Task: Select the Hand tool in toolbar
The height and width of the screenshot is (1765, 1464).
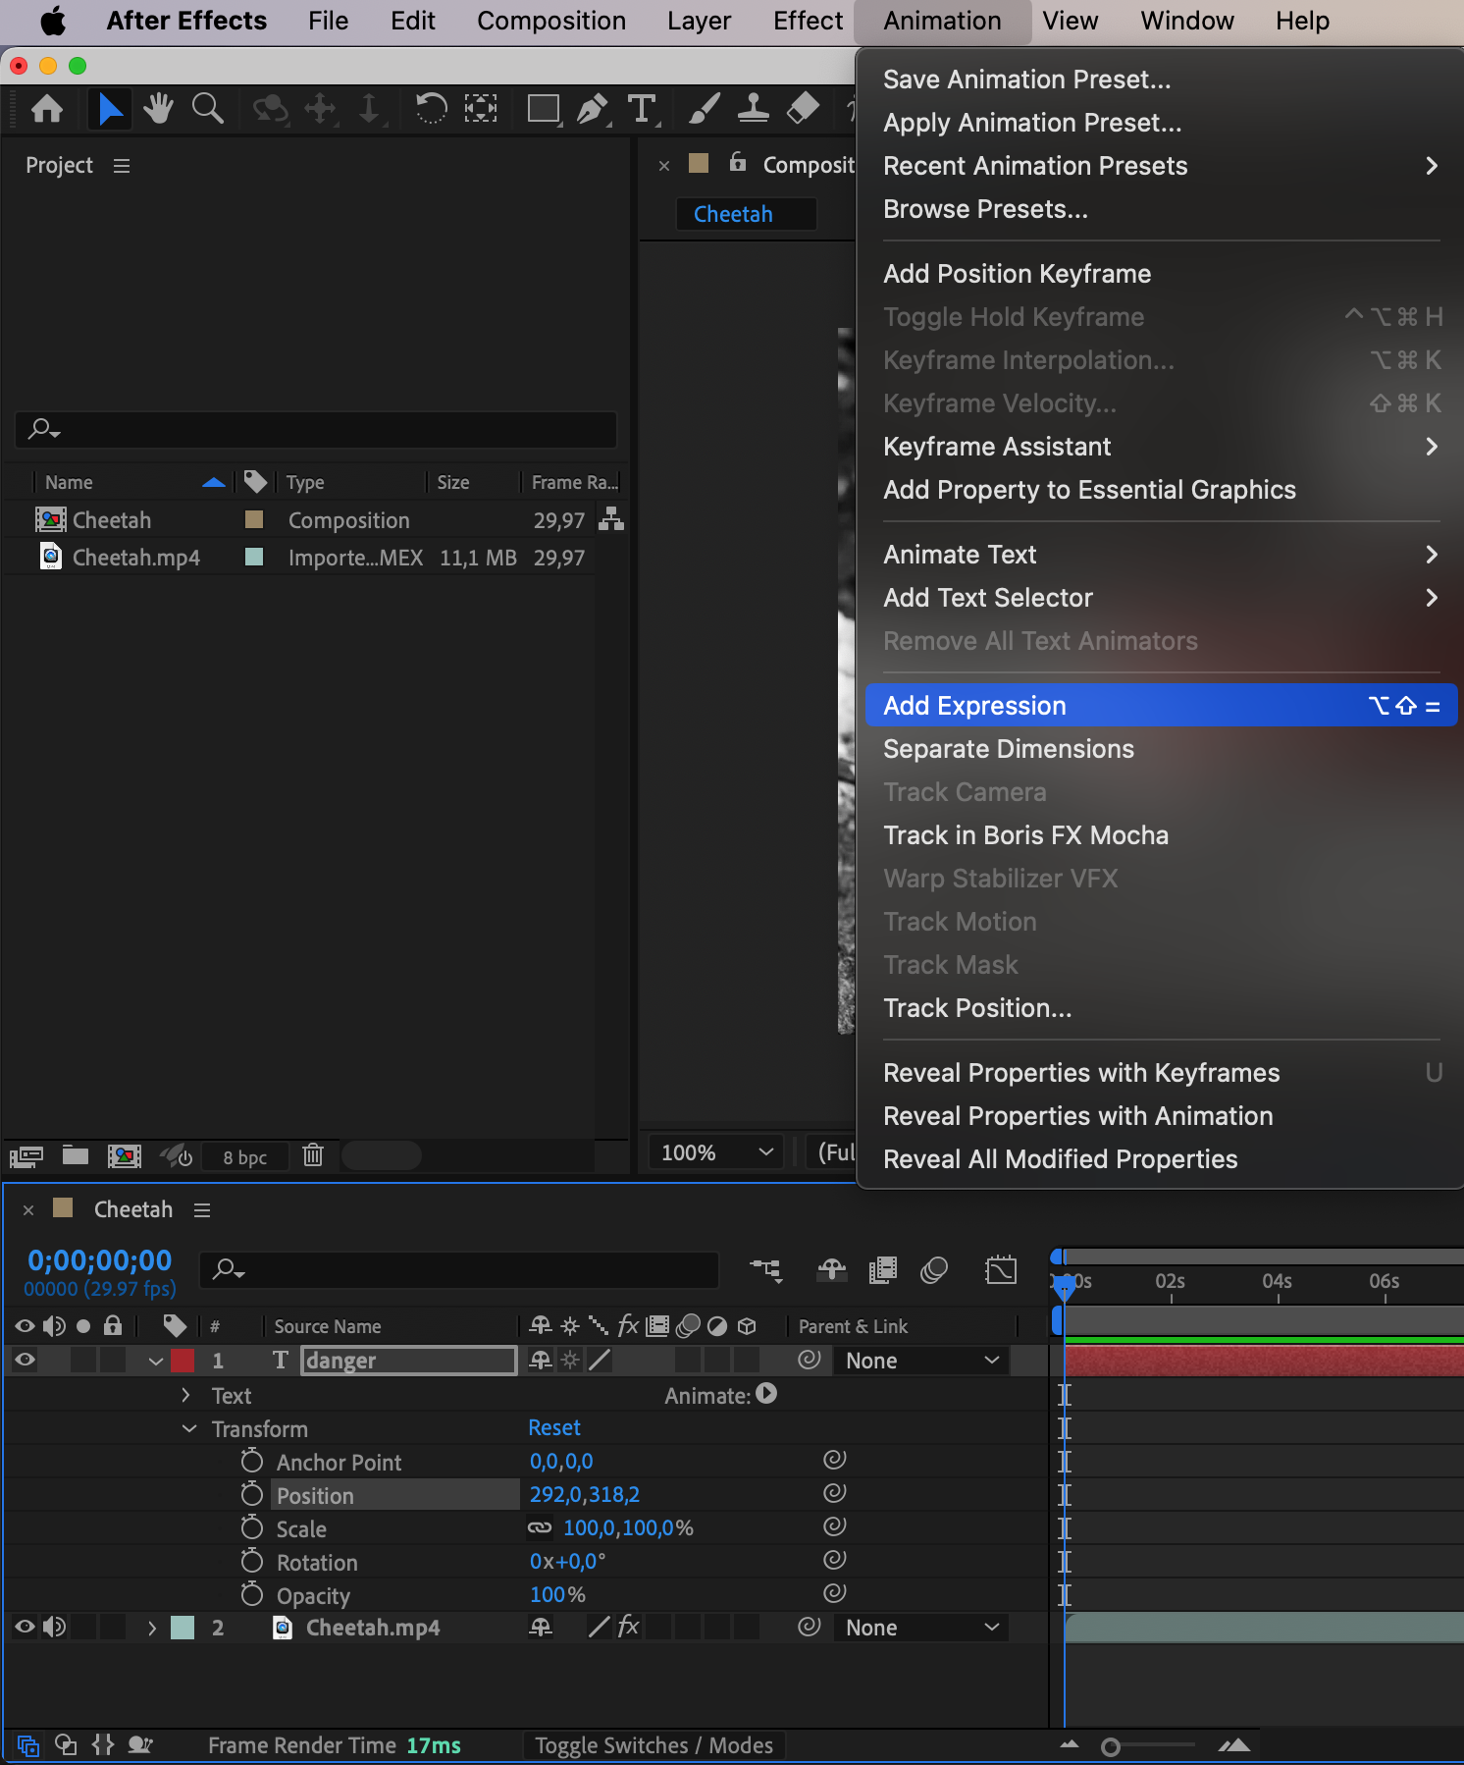Action: click(x=157, y=109)
